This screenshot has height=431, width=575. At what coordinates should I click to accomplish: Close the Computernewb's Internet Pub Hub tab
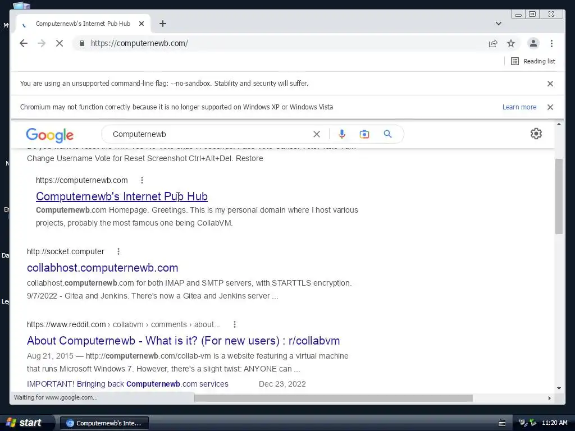pyautogui.click(x=142, y=24)
